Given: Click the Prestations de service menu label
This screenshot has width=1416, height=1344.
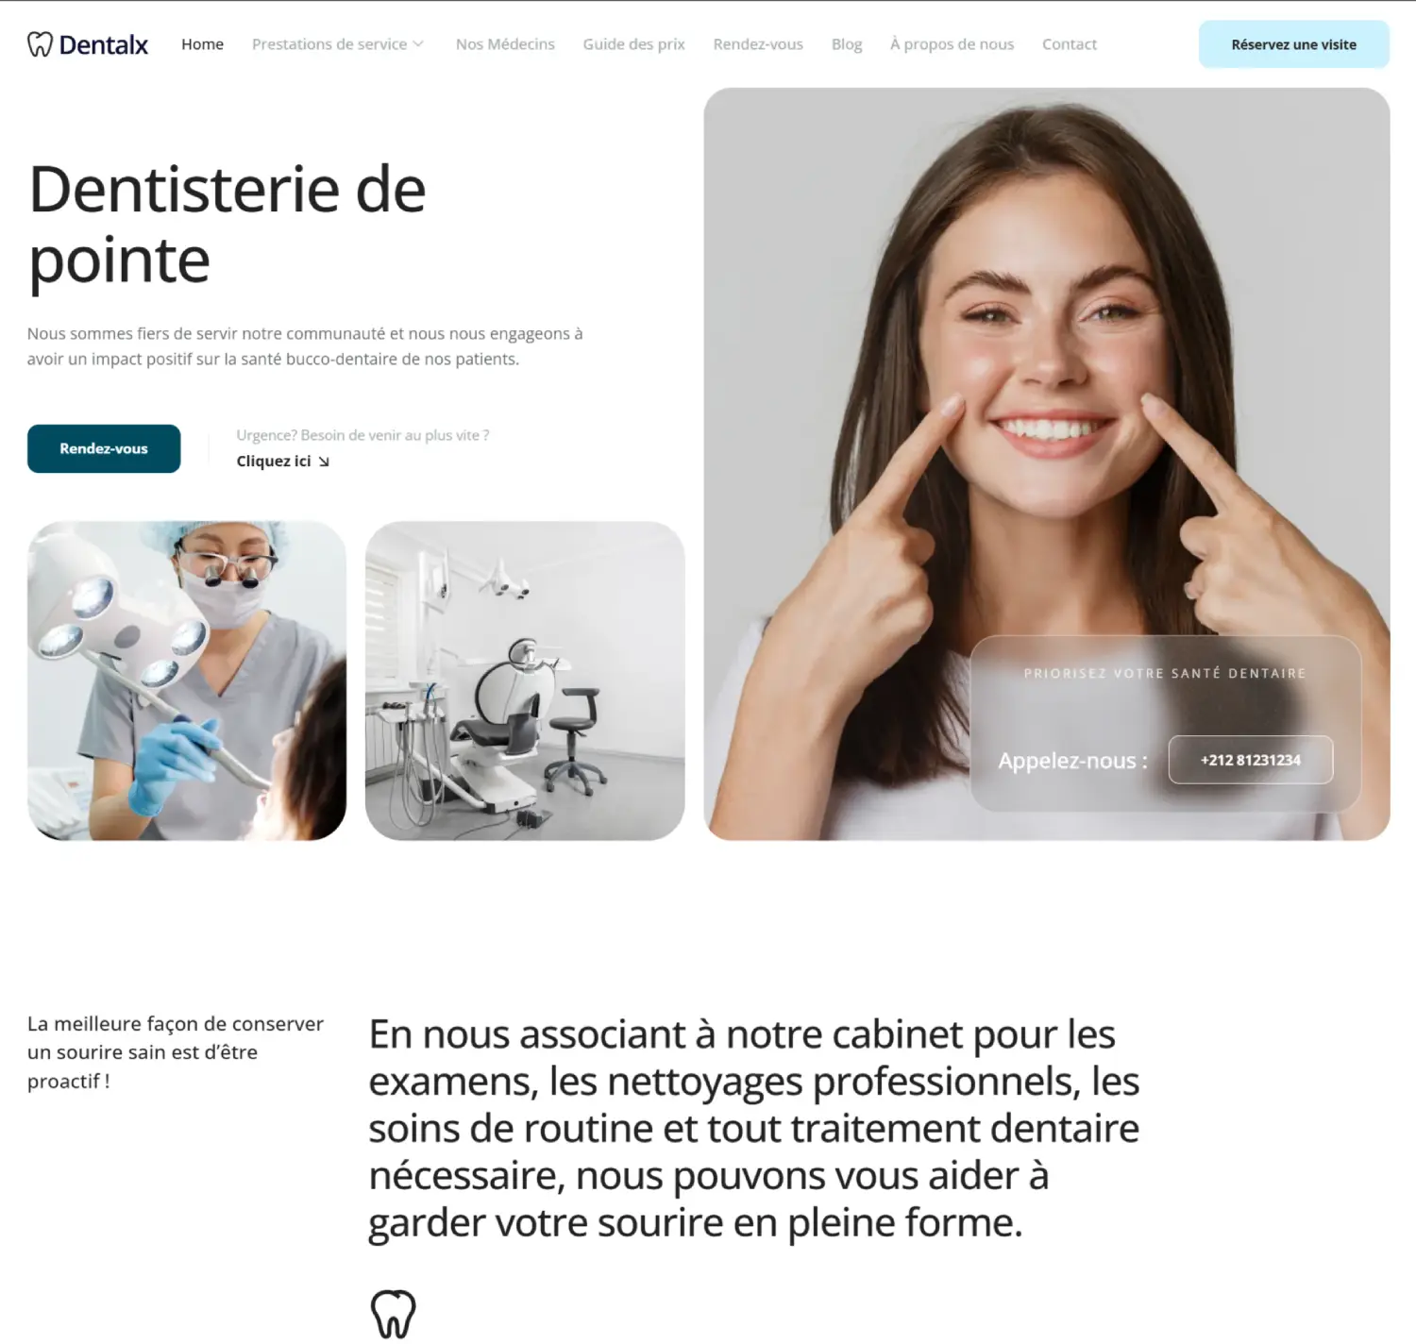Looking at the screenshot, I should pyautogui.click(x=329, y=44).
